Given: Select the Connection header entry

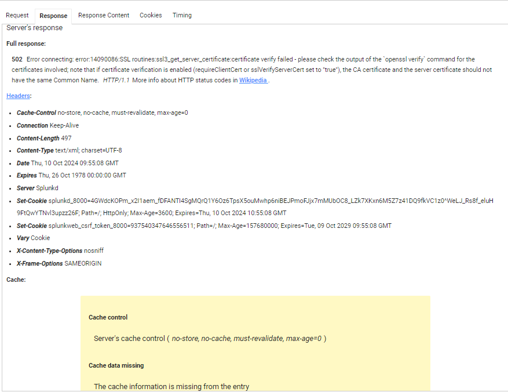Looking at the screenshot, I should pyautogui.click(x=32, y=126).
